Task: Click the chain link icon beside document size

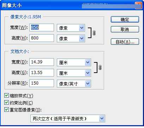Action: click(100, 67)
